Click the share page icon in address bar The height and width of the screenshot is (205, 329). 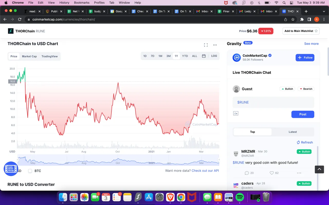point(286,19)
